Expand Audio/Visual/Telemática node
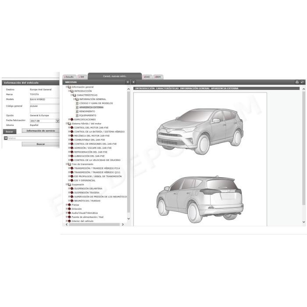 [67, 213]
